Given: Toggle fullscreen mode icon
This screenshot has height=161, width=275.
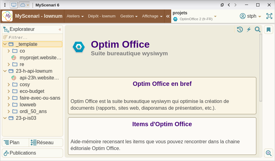Looking at the screenshot, I should [269, 16].
